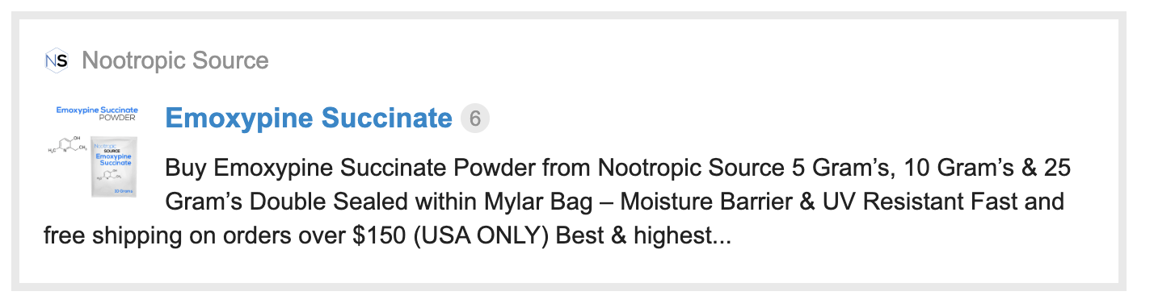Click the trailing ellipsis after highest
Image resolution: width=1154 pixels, height=308 pixels.
(x=722, y=238)
